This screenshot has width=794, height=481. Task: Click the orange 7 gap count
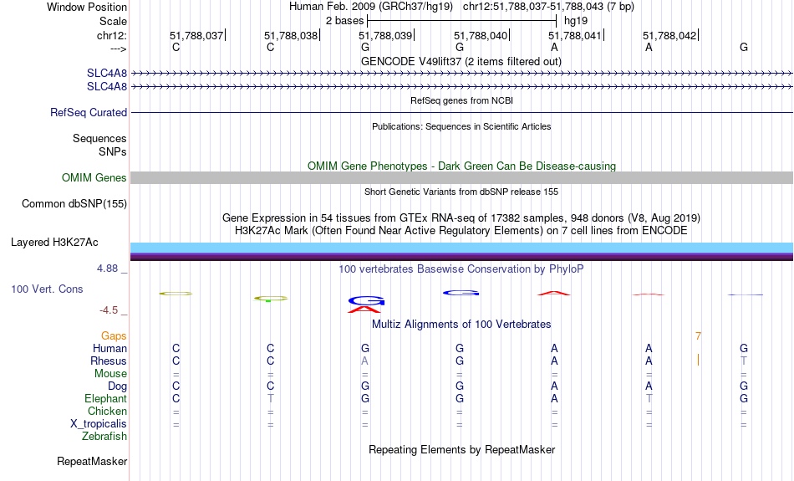pyautogui.click(x=698, y=336)
